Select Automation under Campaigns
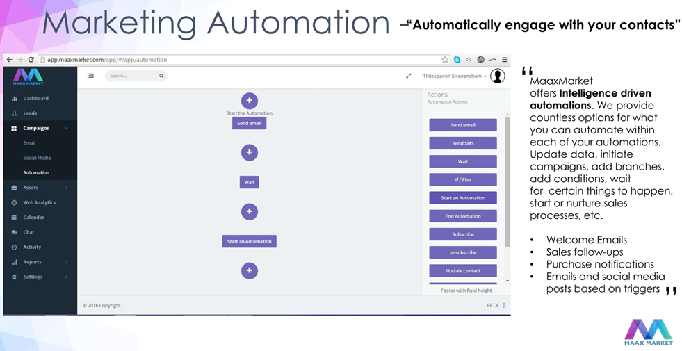 point(36,172)
